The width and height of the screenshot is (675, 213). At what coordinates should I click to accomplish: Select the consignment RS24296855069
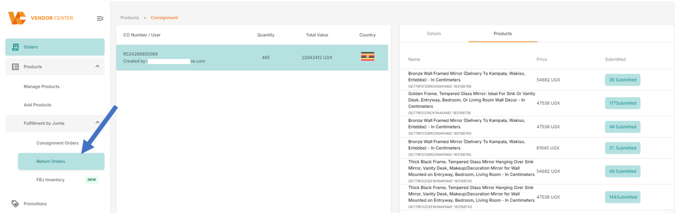point(252,57)
